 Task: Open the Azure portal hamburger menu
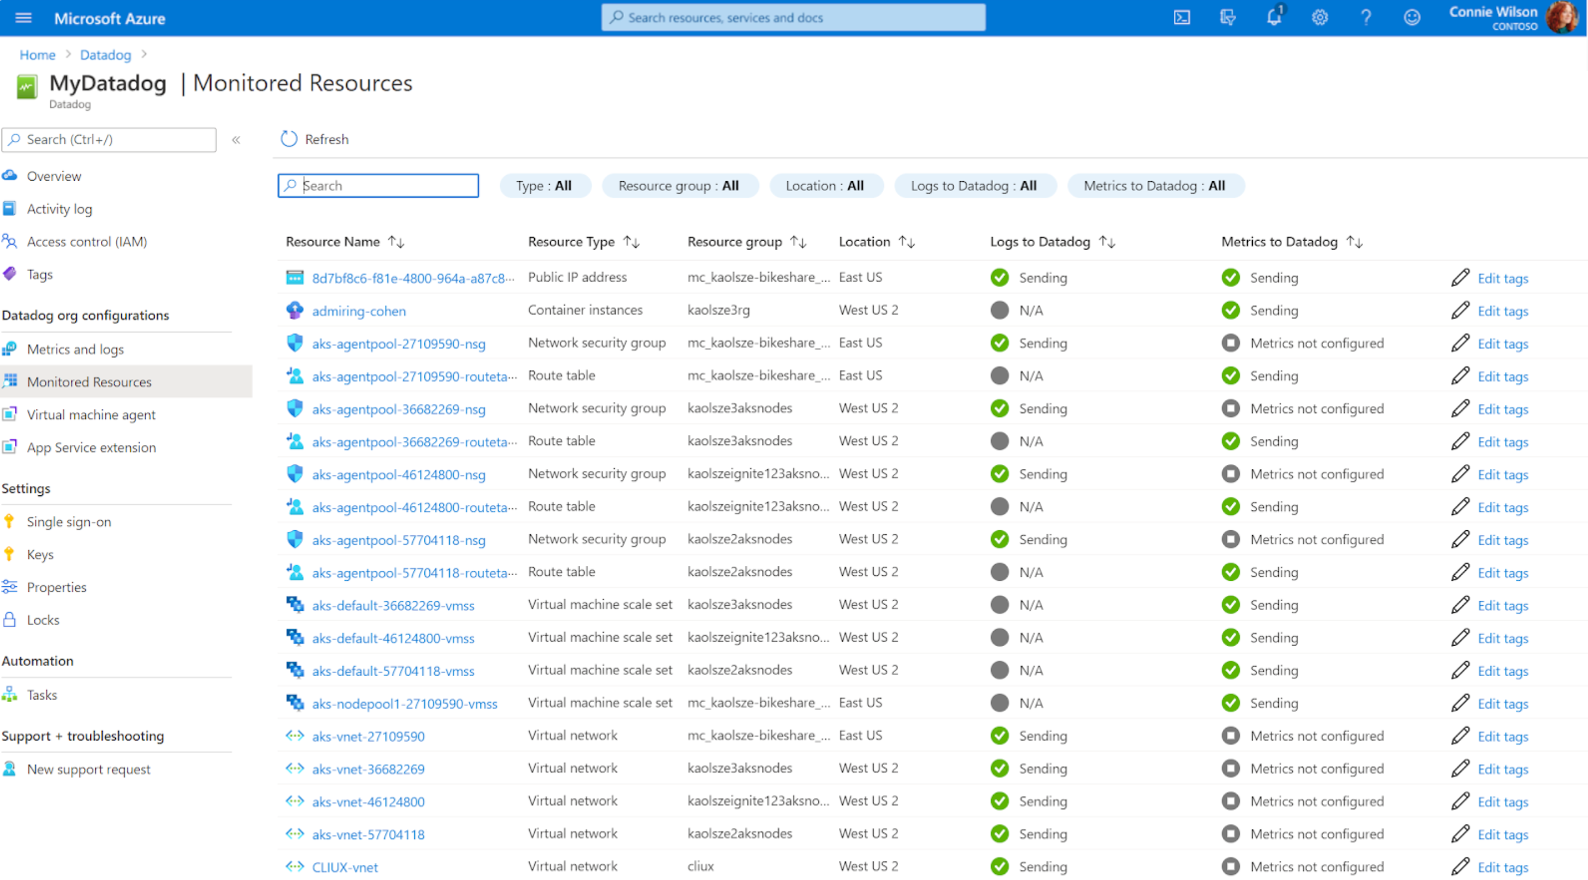(22, 17)
